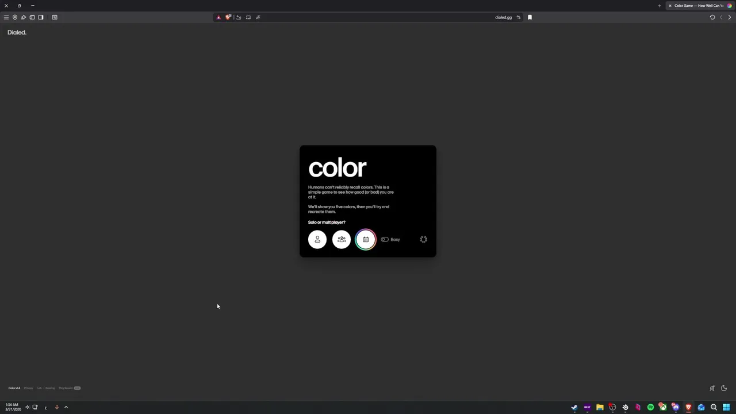Viewport: 736px width, 414px height.
Task: Open the browser hamburger menu
Action: pyautogui.click(x=6, y=17)
